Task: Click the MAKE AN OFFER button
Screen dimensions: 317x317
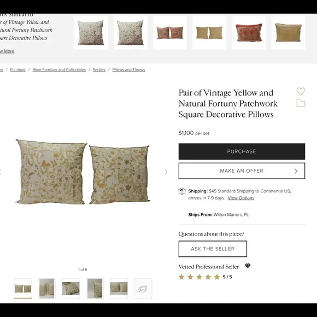Action: [242, 171]
